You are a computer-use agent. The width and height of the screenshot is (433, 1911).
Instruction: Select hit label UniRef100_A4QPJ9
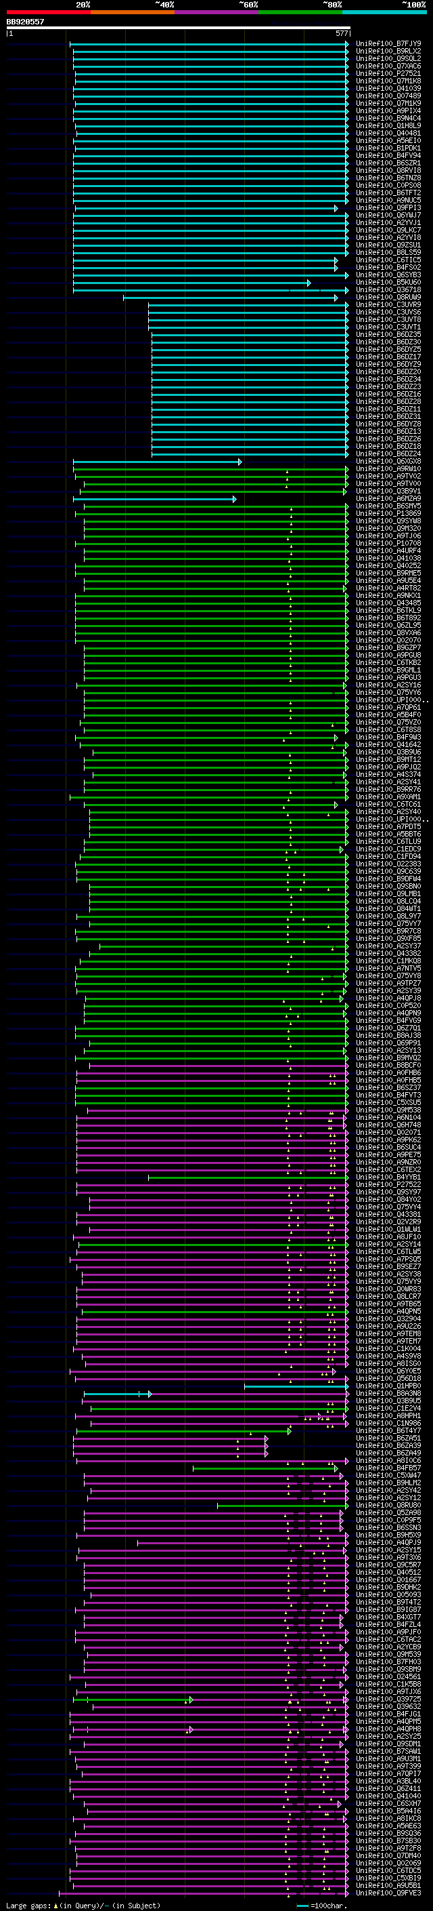pos(388,1542)
